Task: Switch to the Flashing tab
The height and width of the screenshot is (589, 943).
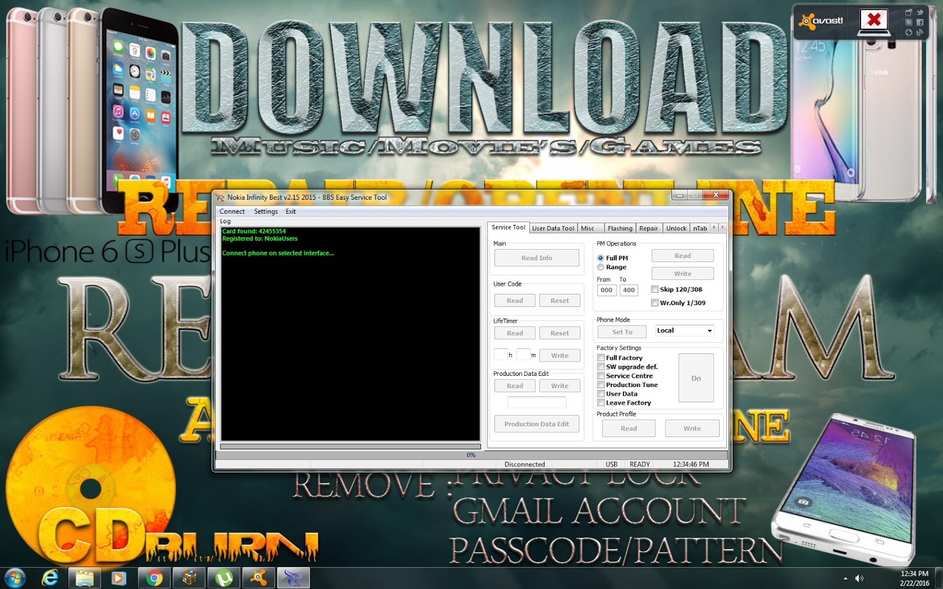Action: coord(619,229)
